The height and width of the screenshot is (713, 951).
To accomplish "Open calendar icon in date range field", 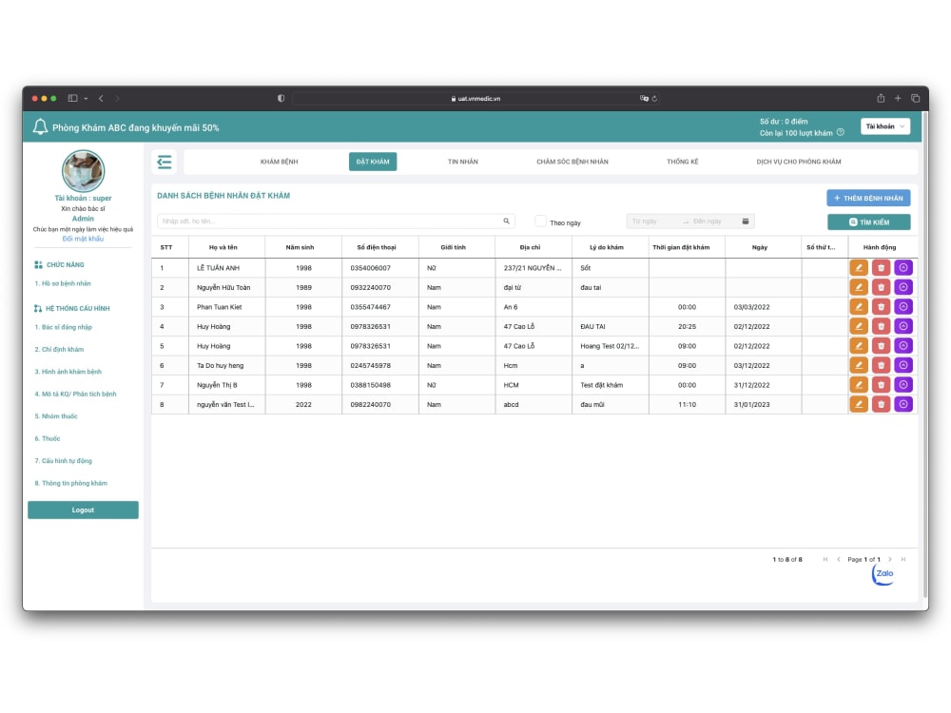I will pyautogui.click(x=746, y=222).
